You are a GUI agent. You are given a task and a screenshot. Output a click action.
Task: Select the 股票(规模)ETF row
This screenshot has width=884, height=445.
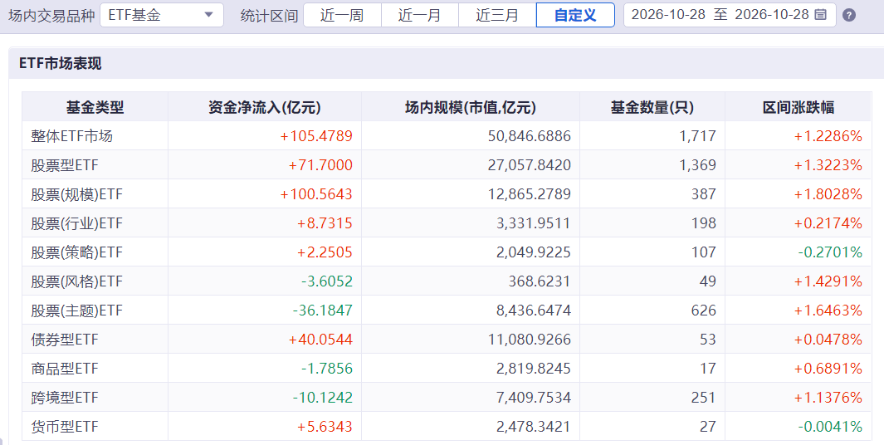447,194
